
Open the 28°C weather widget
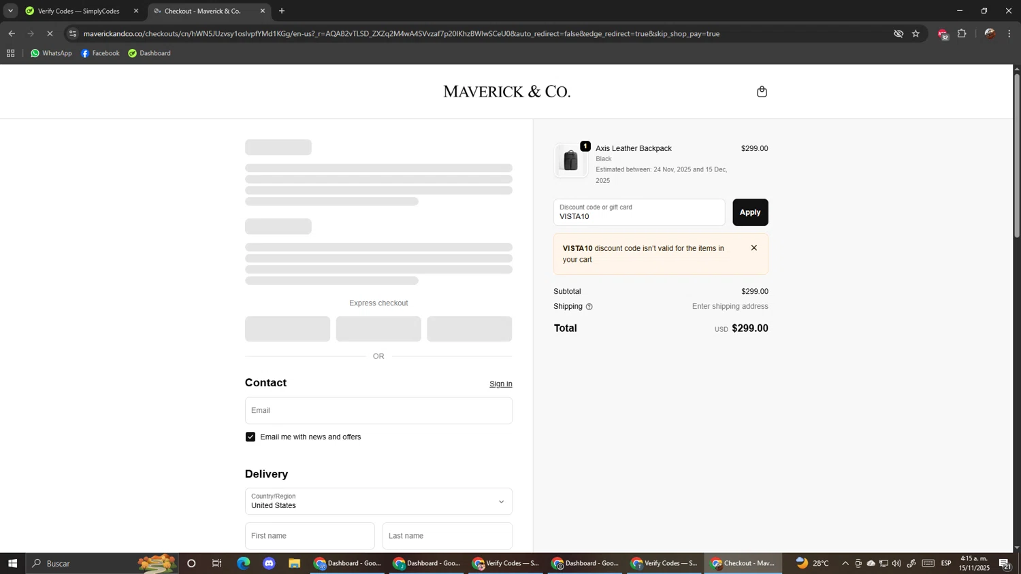tap(813, 563)
